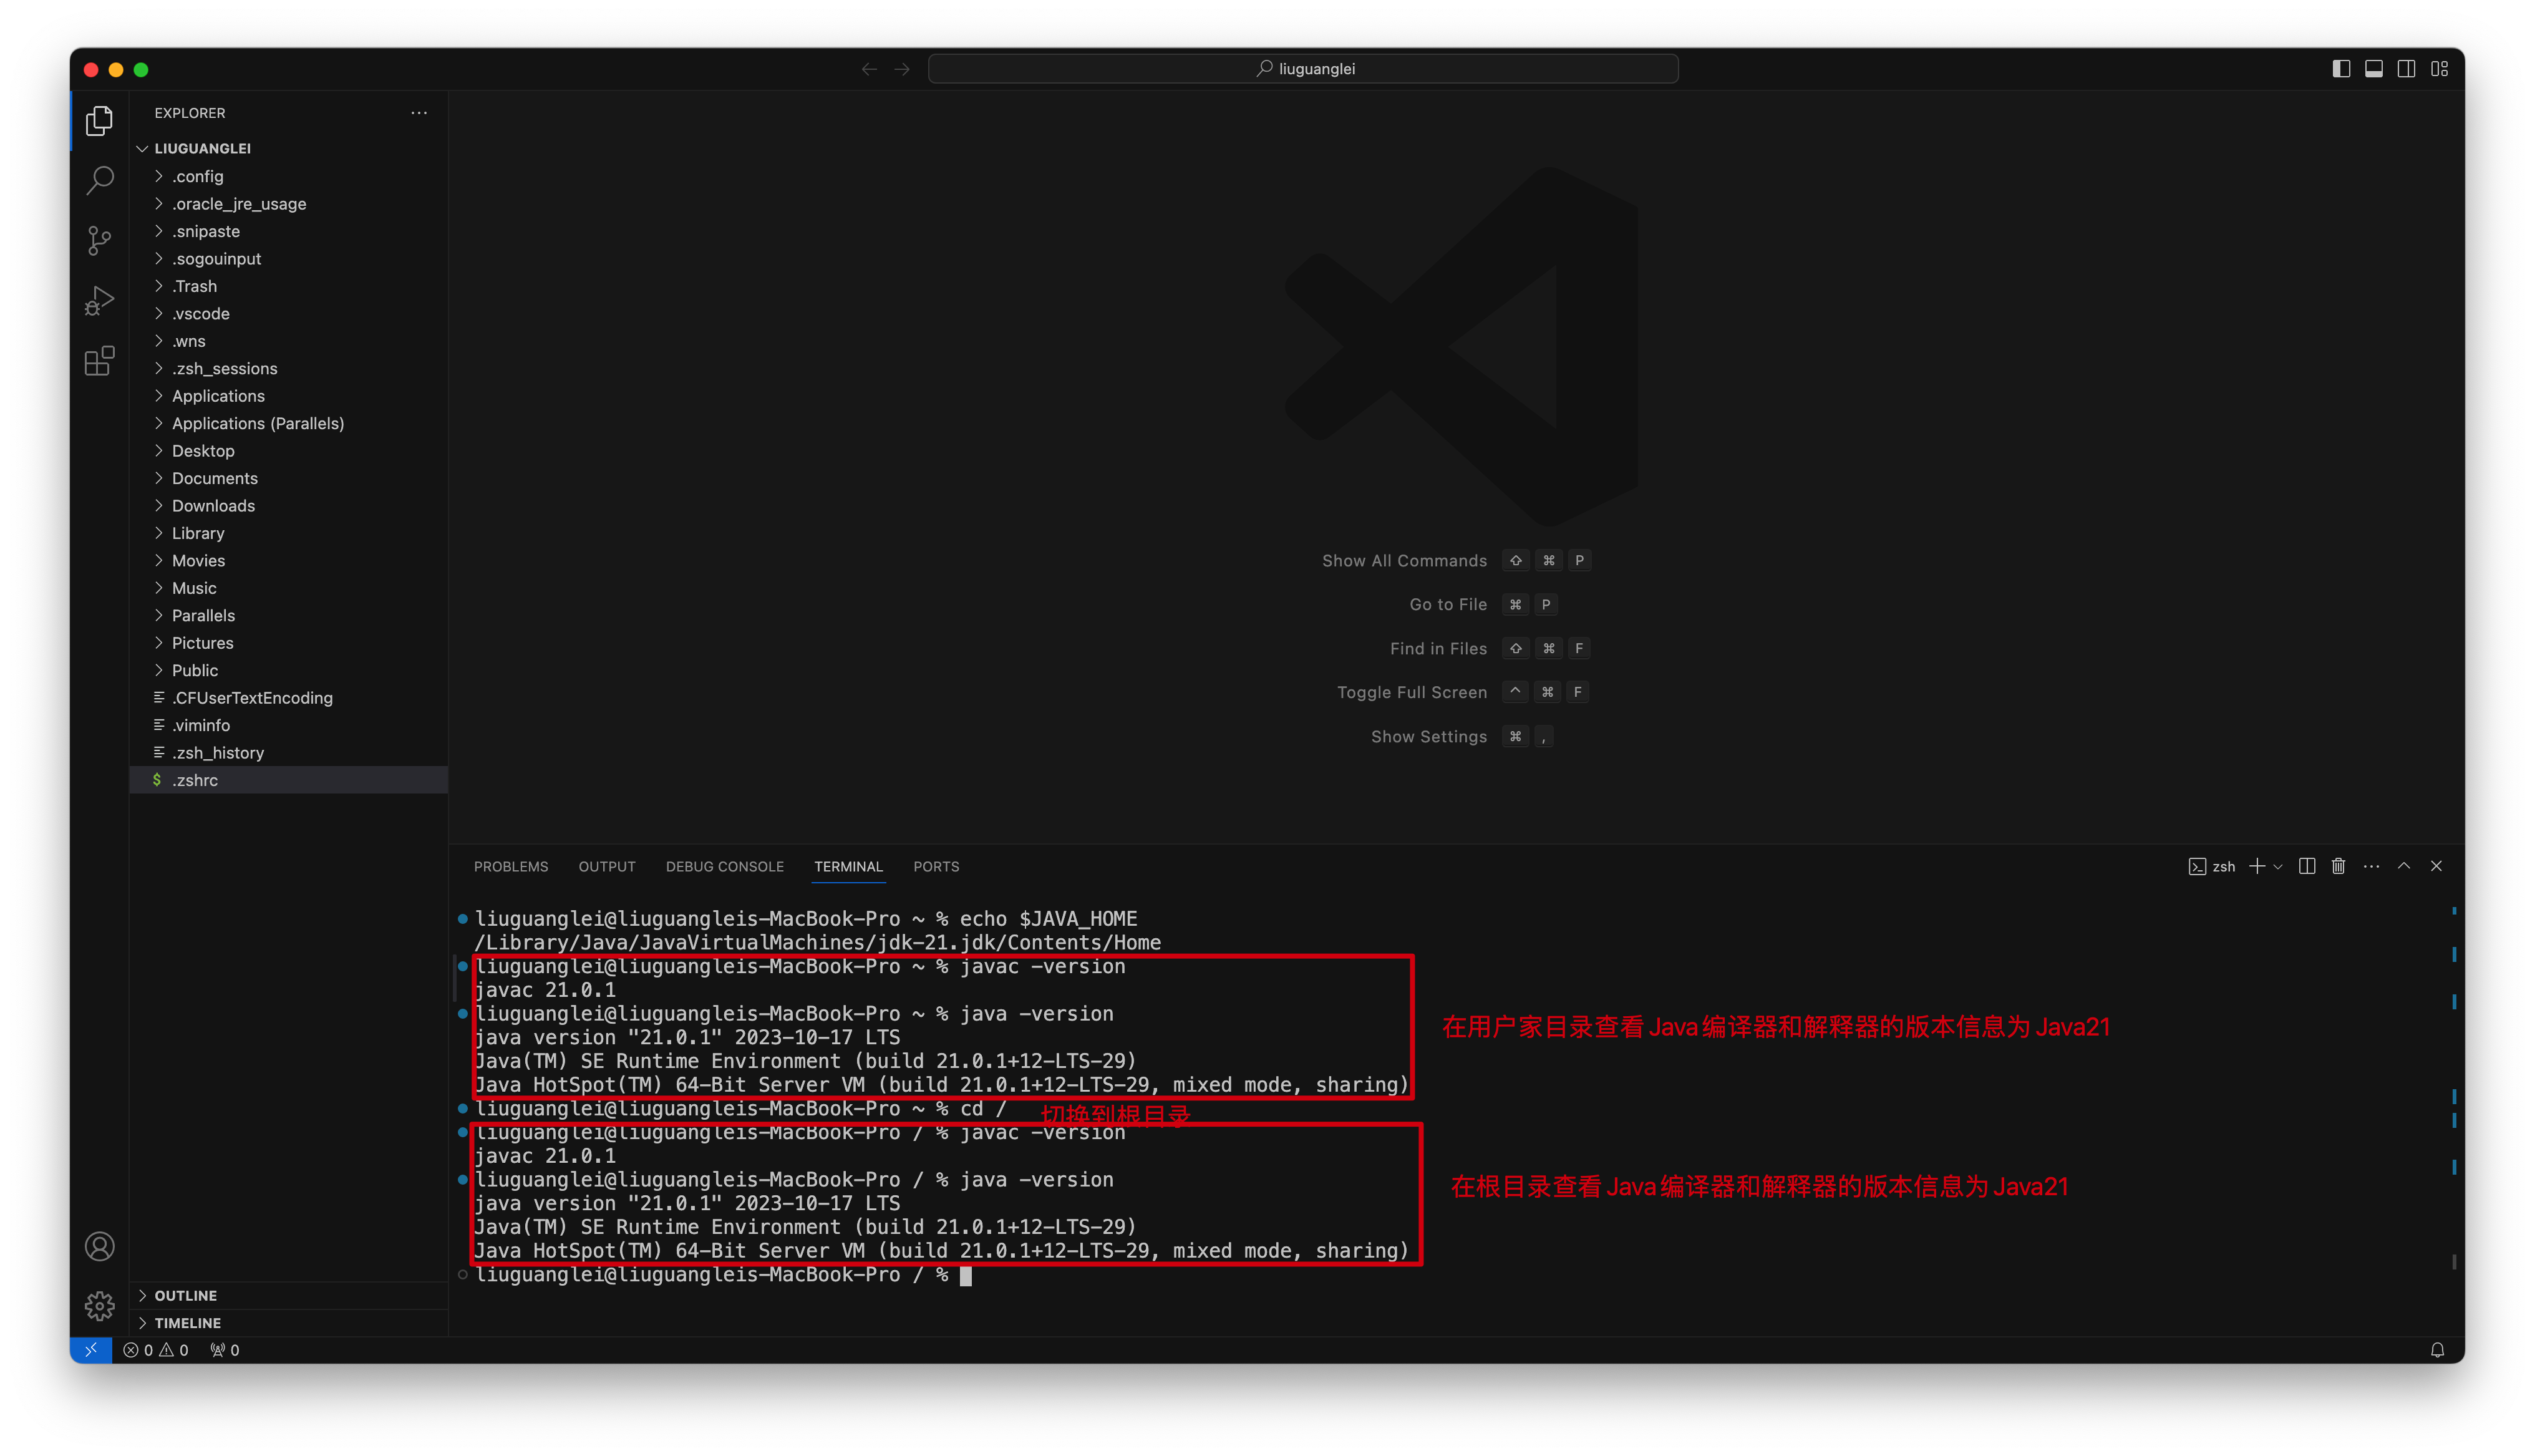
Task: Open the .CFUserTextEncoding file
Action: click(x=289, y=697)
